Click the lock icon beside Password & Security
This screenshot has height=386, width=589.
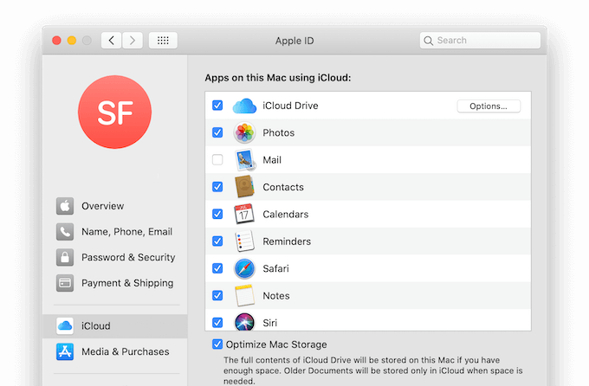(65, 257)
